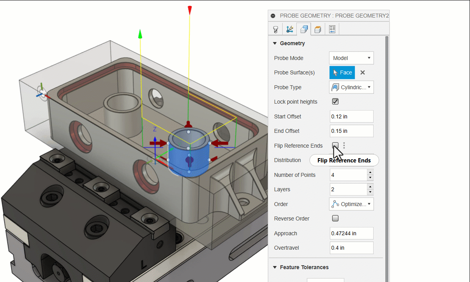This screenshot has width=470, height=282.
Task: Clear the Probe Surface face selection
Action: [x=363, y=72]
